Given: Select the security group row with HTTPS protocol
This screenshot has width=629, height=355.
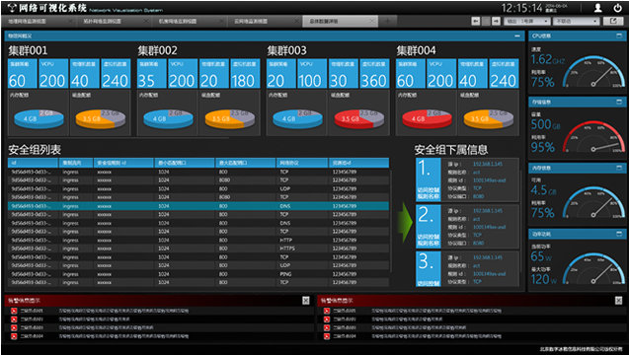Looking at the screenshot, I should coord(198,248).
